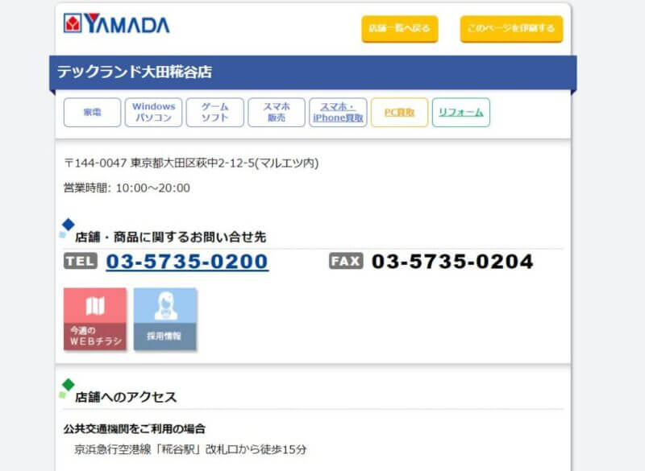Open the リフォーム link
The width and height of the screenshot is (645, 471).
[460, 112]
